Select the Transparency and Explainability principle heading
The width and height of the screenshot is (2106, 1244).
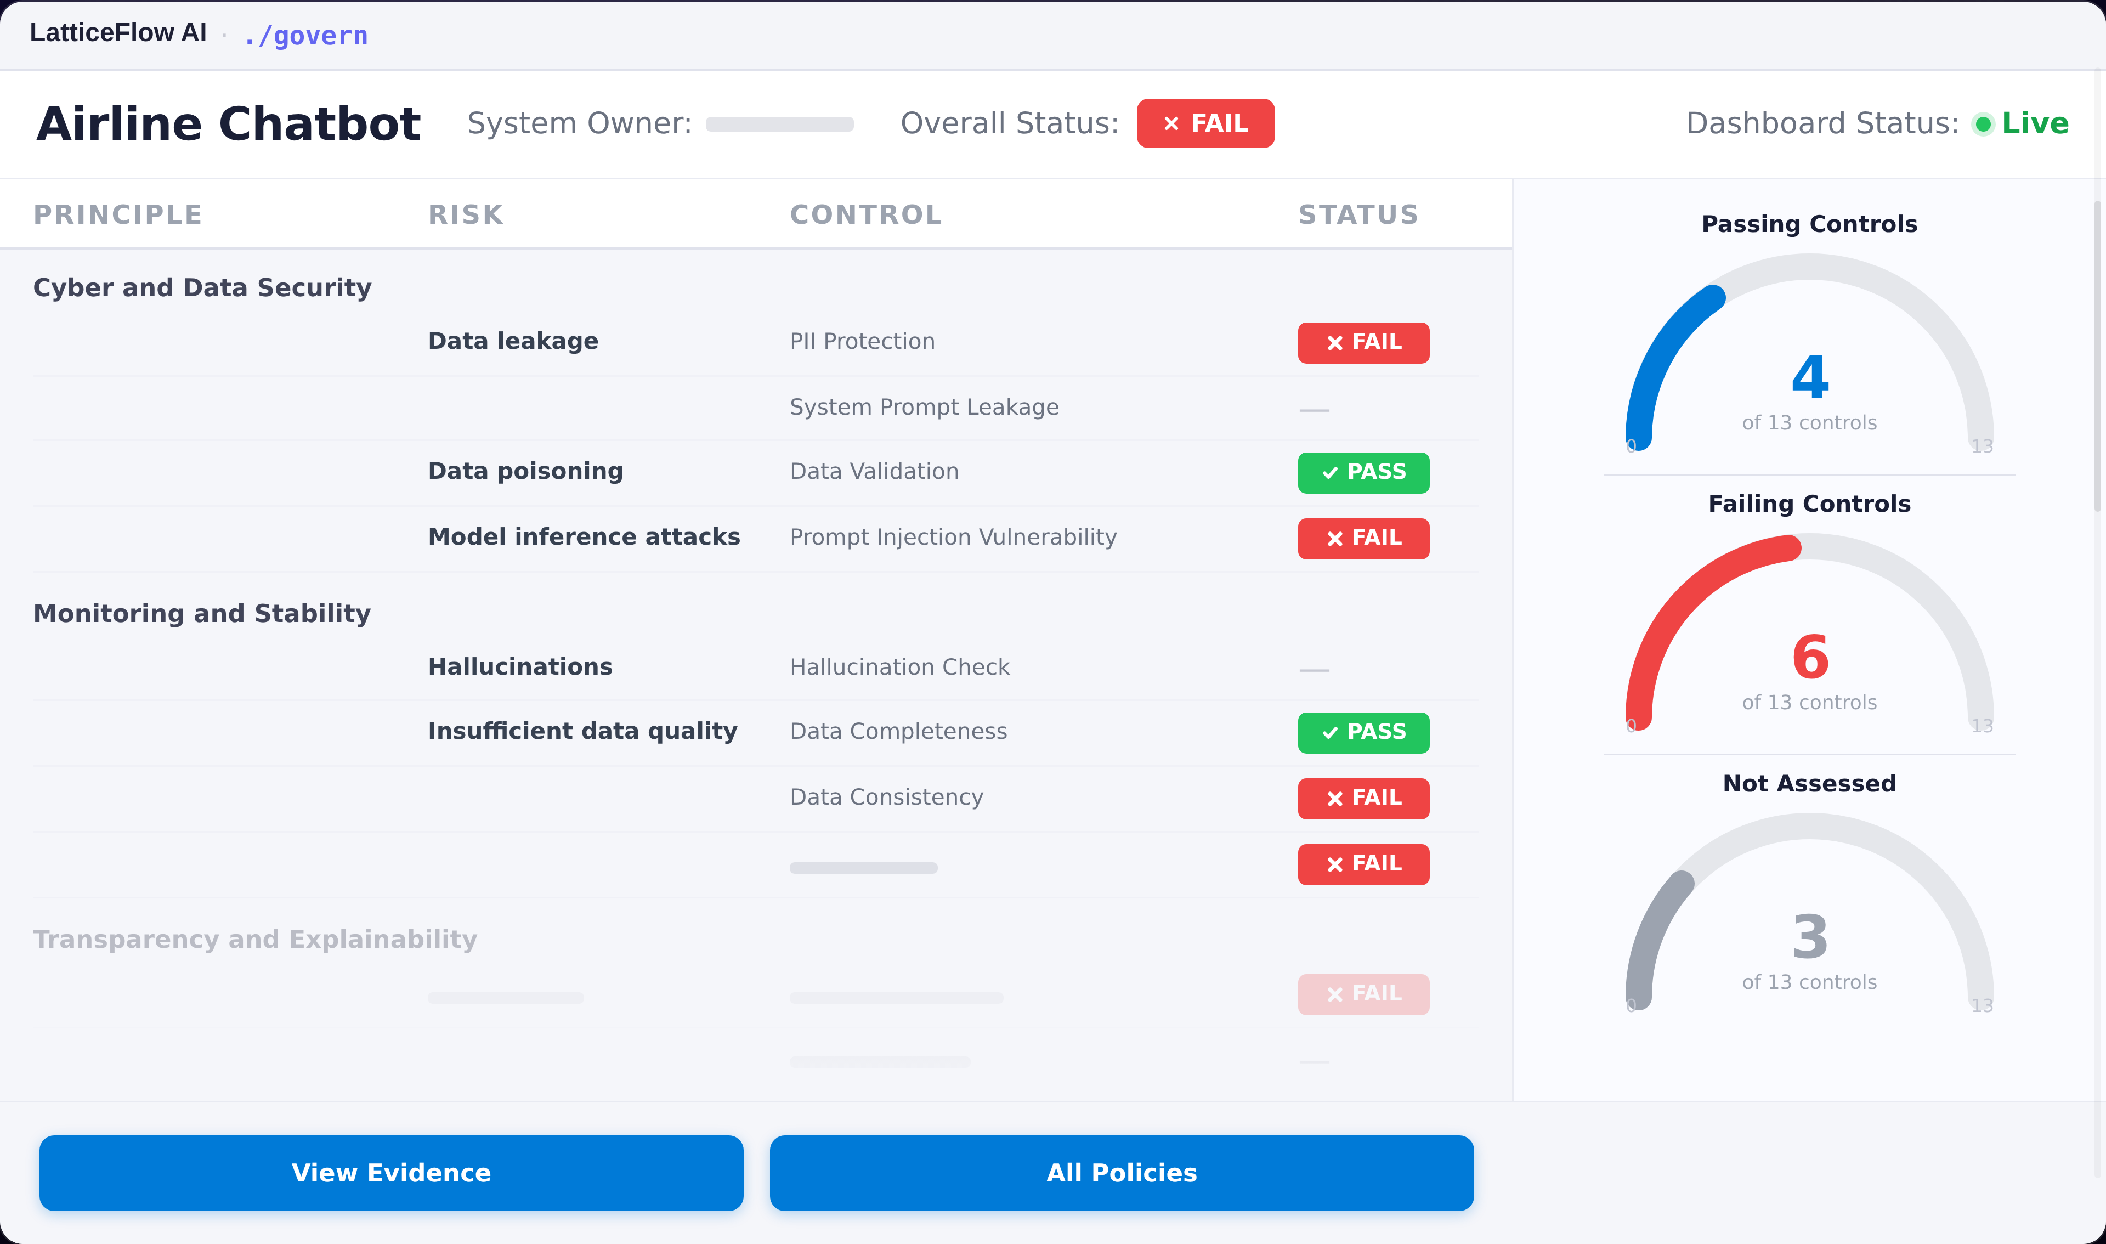coord(255,939)
